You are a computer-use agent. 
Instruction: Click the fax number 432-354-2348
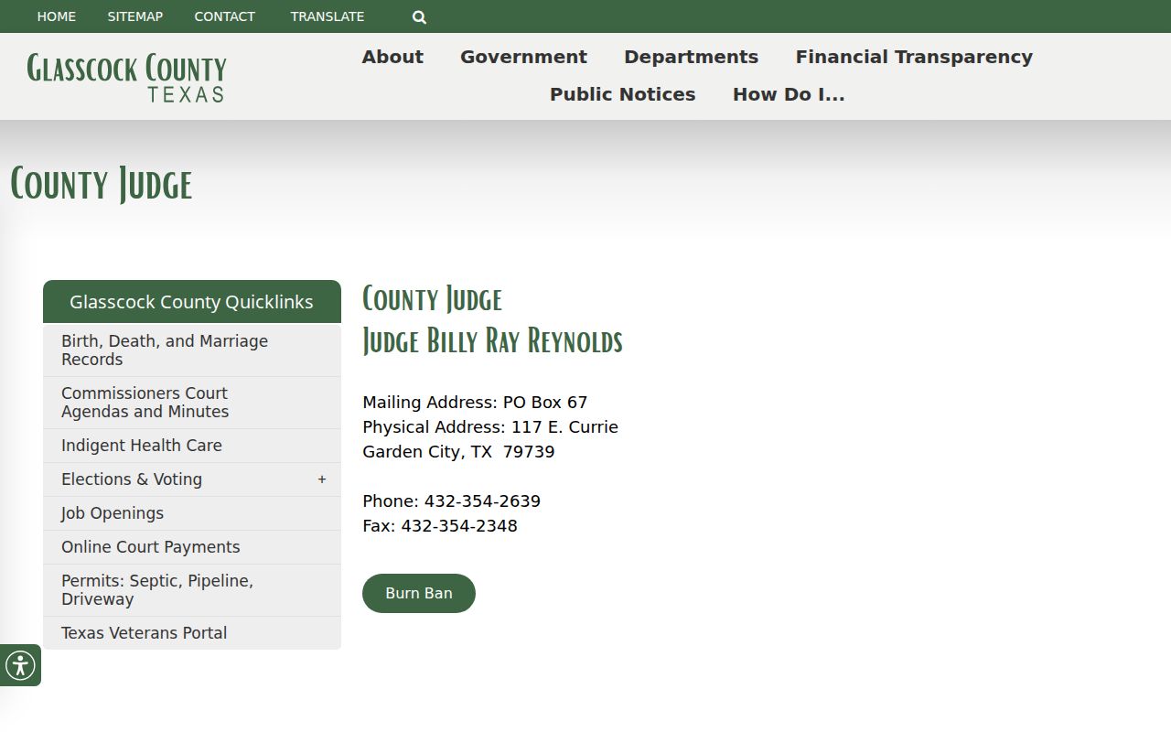click(459, 526)
